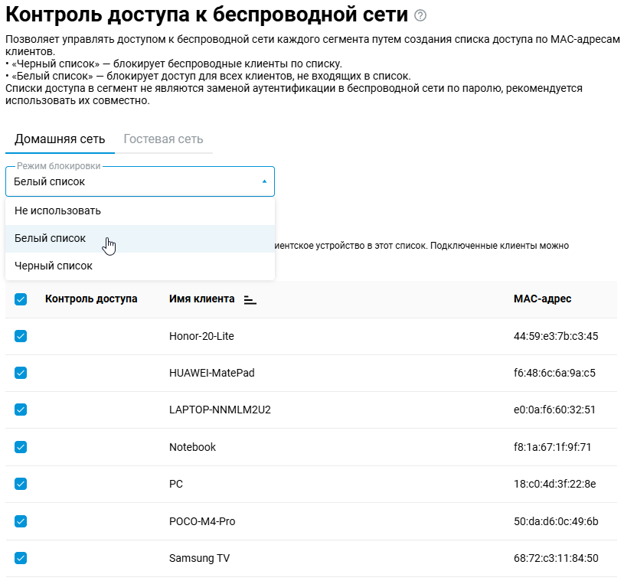624x581 pixels.
Task: Toggle the PC client checkbox
Action: 21,484
